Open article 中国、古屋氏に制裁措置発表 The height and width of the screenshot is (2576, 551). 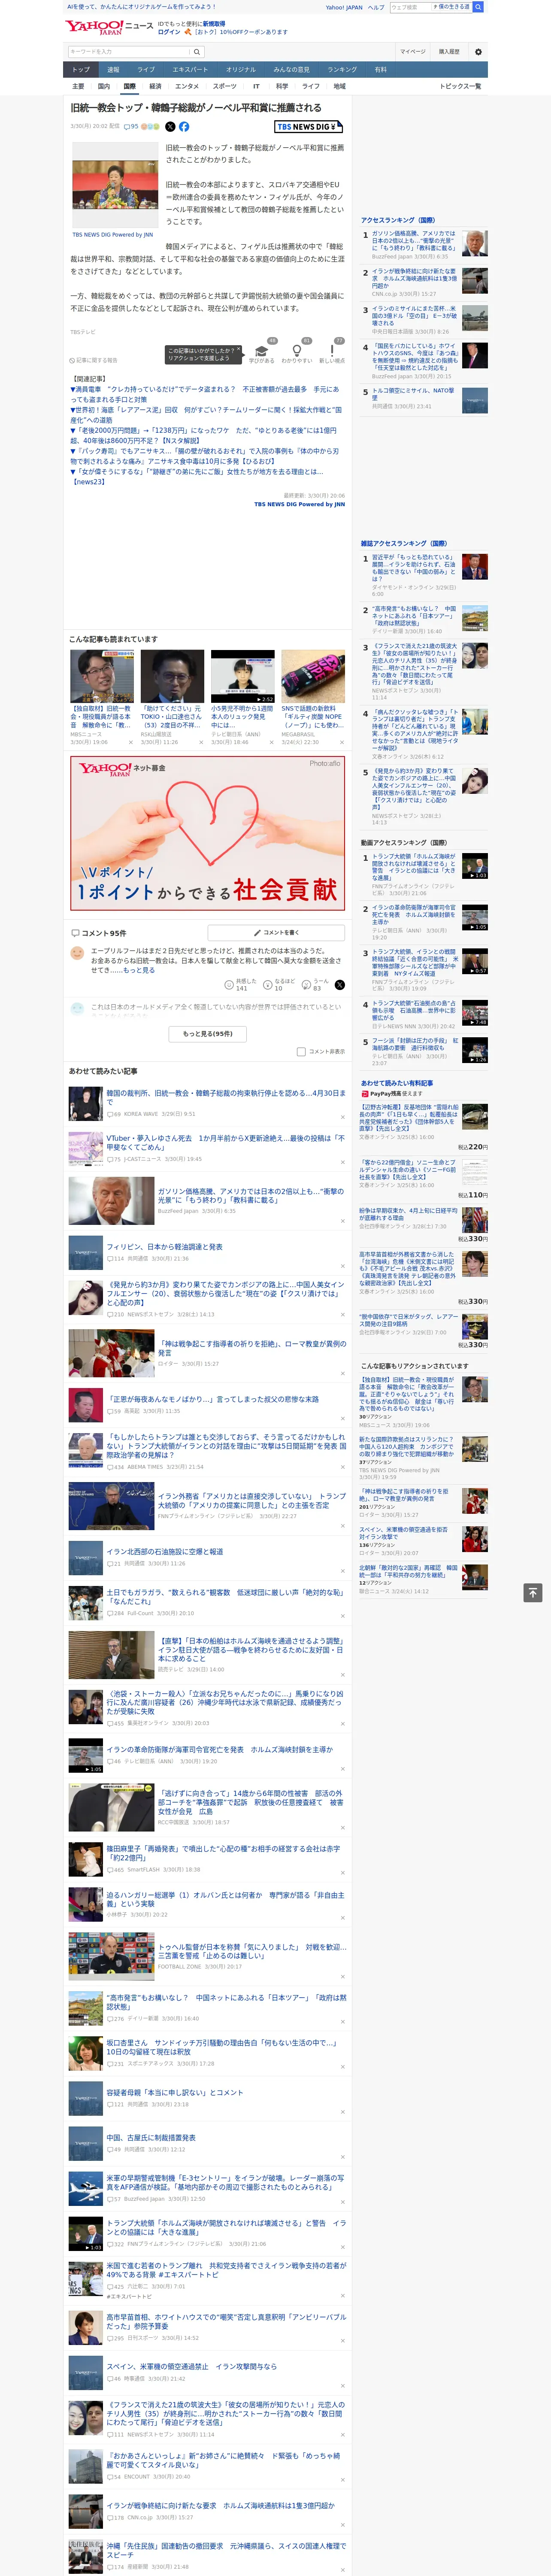(151, 2137)
